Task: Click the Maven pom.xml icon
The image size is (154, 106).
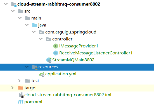Action: click(21, 102)
